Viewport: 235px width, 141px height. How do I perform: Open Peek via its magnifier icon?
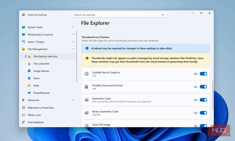pyautogui.click(x=29, y=86)
